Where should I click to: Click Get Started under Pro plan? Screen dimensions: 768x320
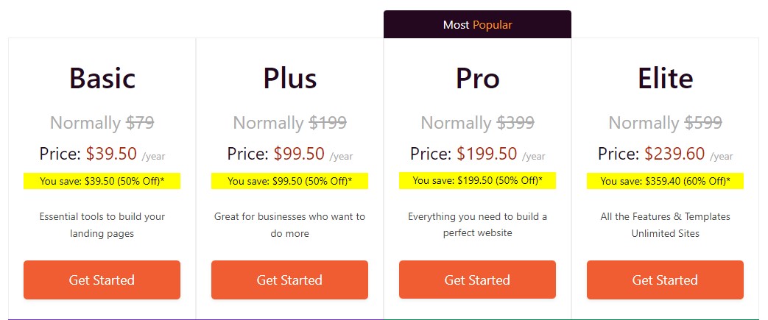click(x=477, y=280)
